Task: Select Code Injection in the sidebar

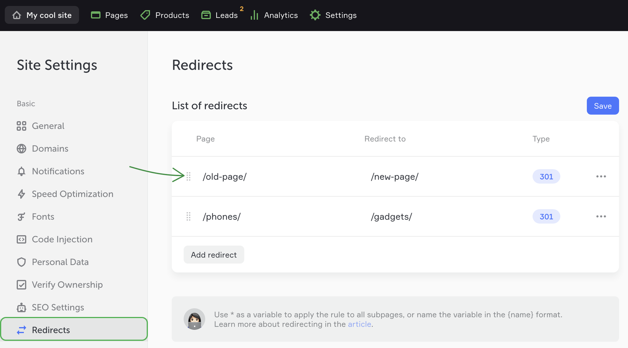Action: (x=62, y=239)
